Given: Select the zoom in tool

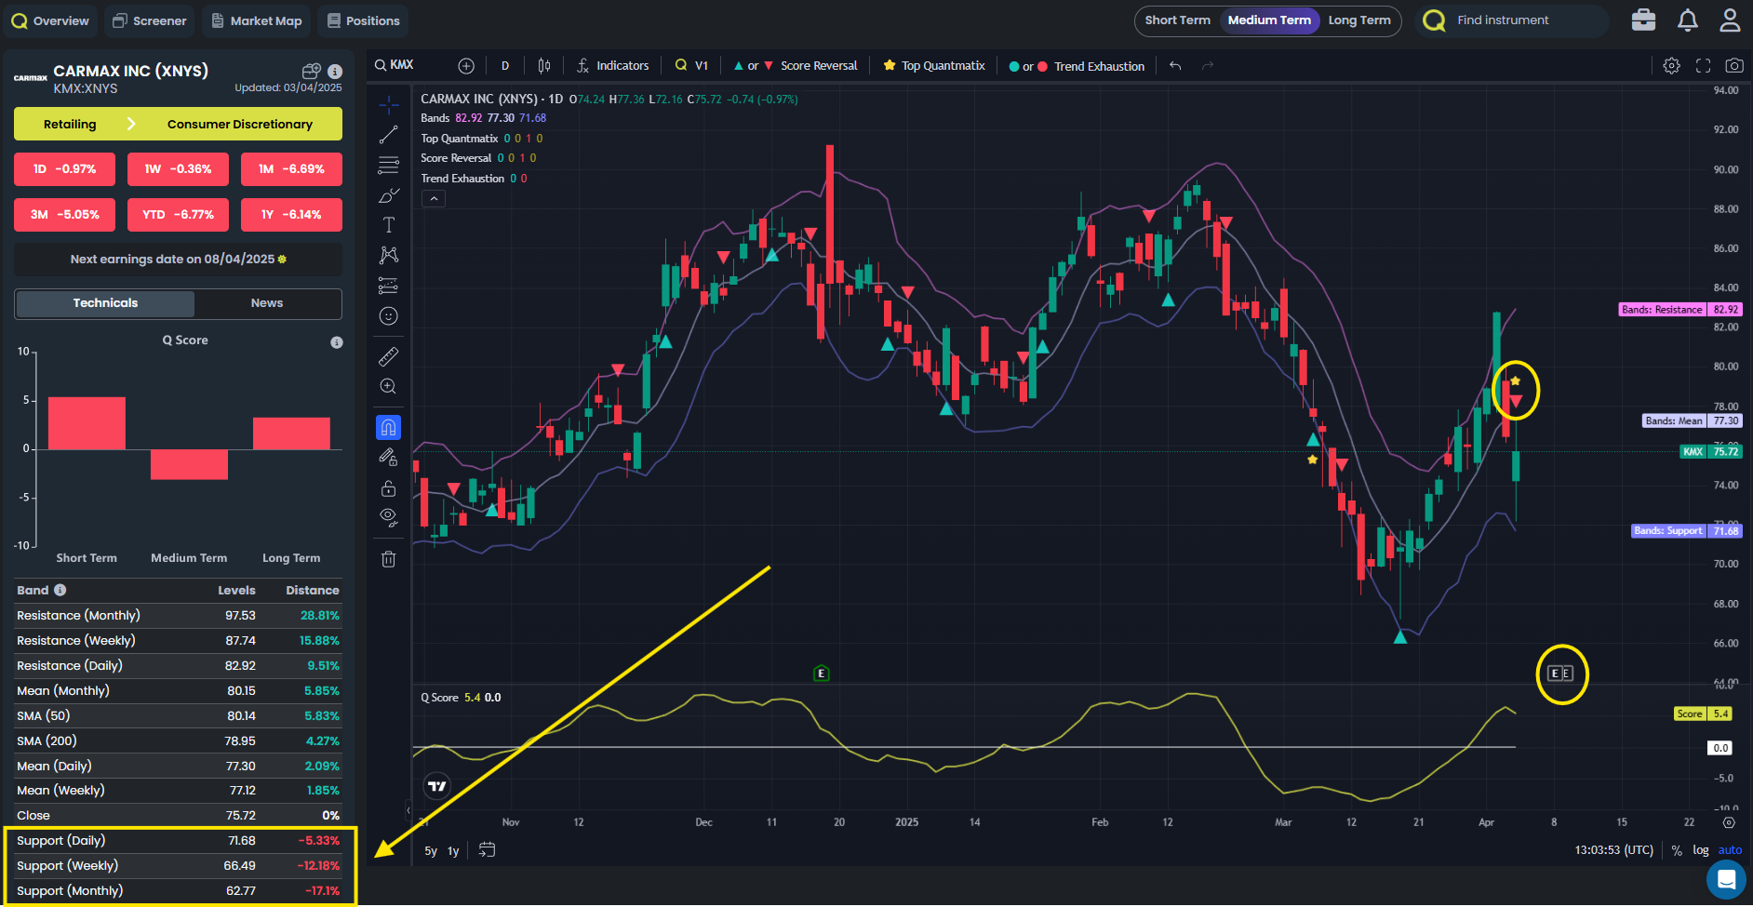Looking at the screenshot, I should tap(389, 387).
